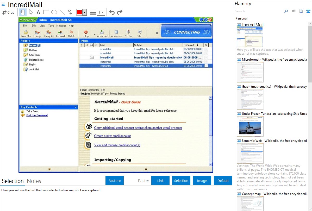The image size is (312, 211).
Task: Open the Personal tab
Action: pyautogui.click(x=242, y=18)
